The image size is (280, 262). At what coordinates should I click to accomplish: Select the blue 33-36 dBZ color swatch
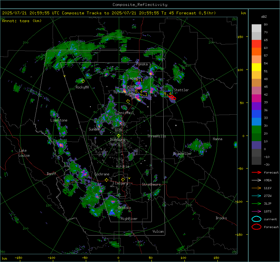point(256,114)
